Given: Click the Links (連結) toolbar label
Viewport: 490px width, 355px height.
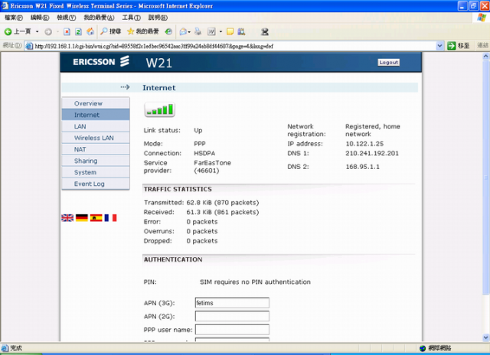Looking at the screenshot, I should (482, 46).
